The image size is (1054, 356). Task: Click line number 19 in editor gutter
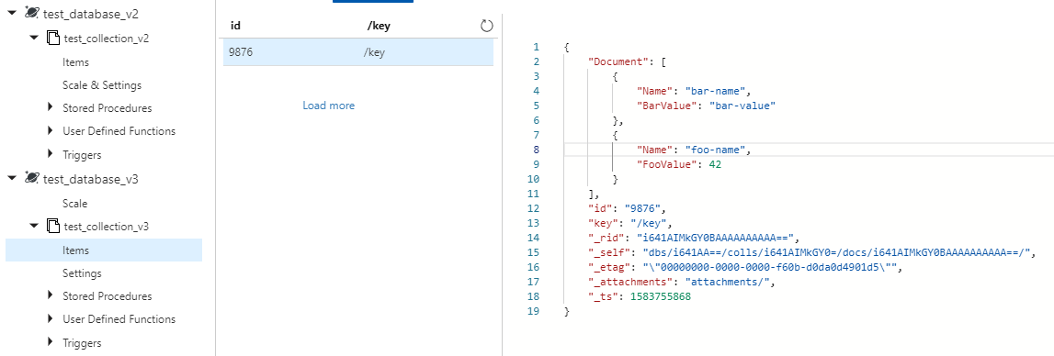coord(533,312)
